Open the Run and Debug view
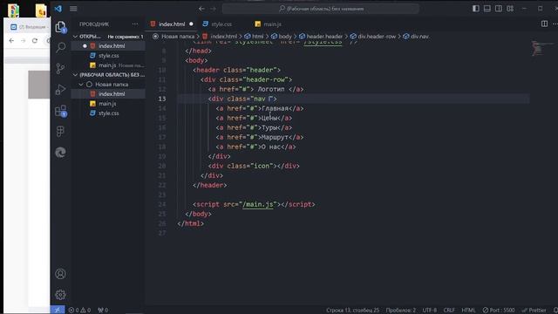The image size is (558, 314). pyautogui.click(x=60, y=89)
